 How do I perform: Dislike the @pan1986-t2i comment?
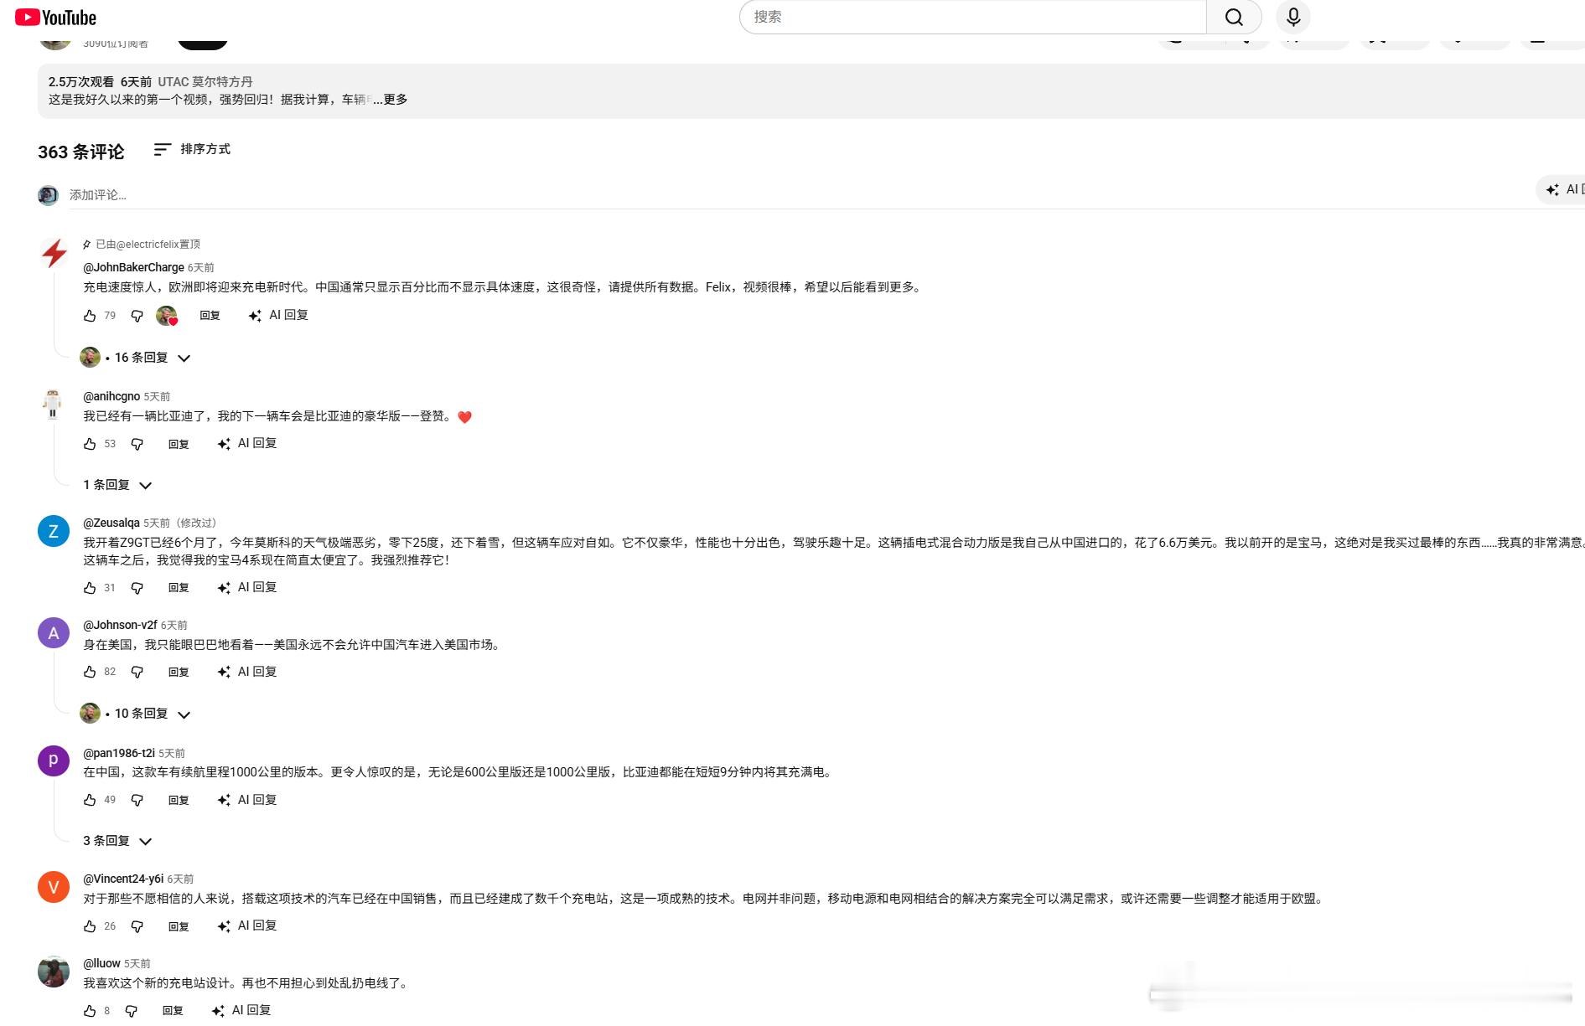pos(137,800)
